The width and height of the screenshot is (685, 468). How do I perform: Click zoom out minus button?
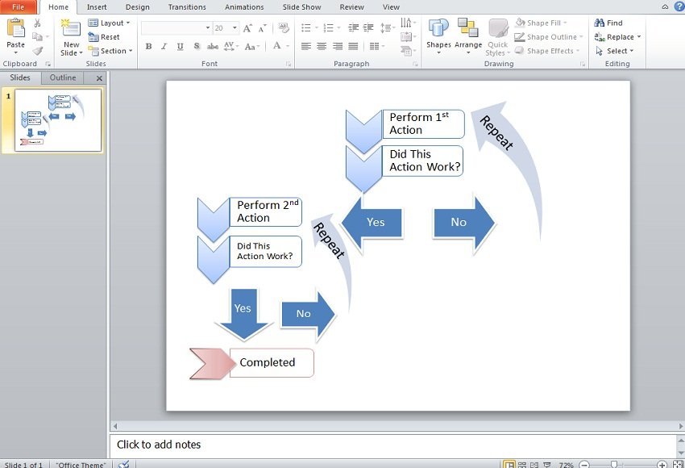(584, 465)
